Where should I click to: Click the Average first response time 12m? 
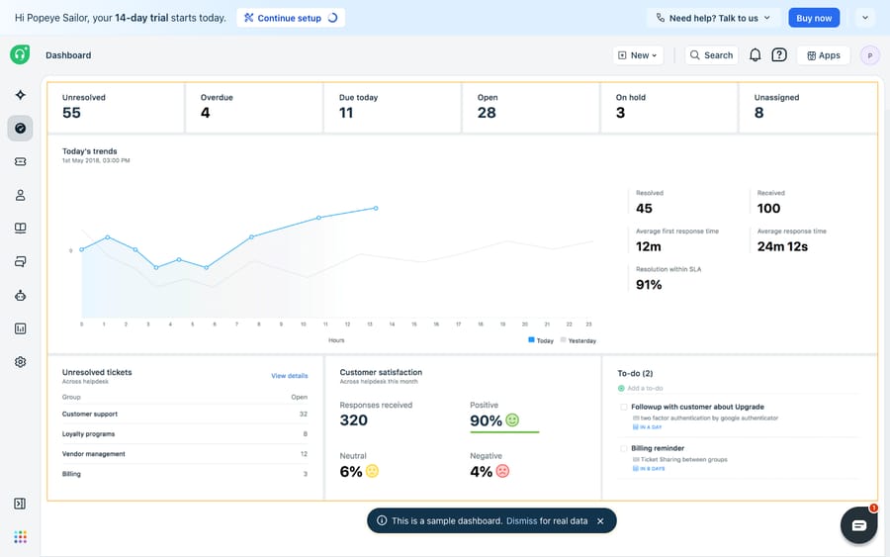tap(648, 246)
